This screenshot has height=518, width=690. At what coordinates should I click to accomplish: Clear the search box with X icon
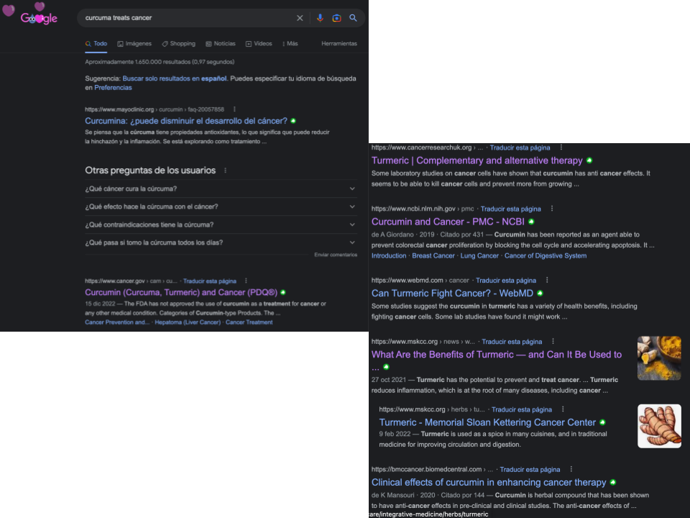(300, 18)
